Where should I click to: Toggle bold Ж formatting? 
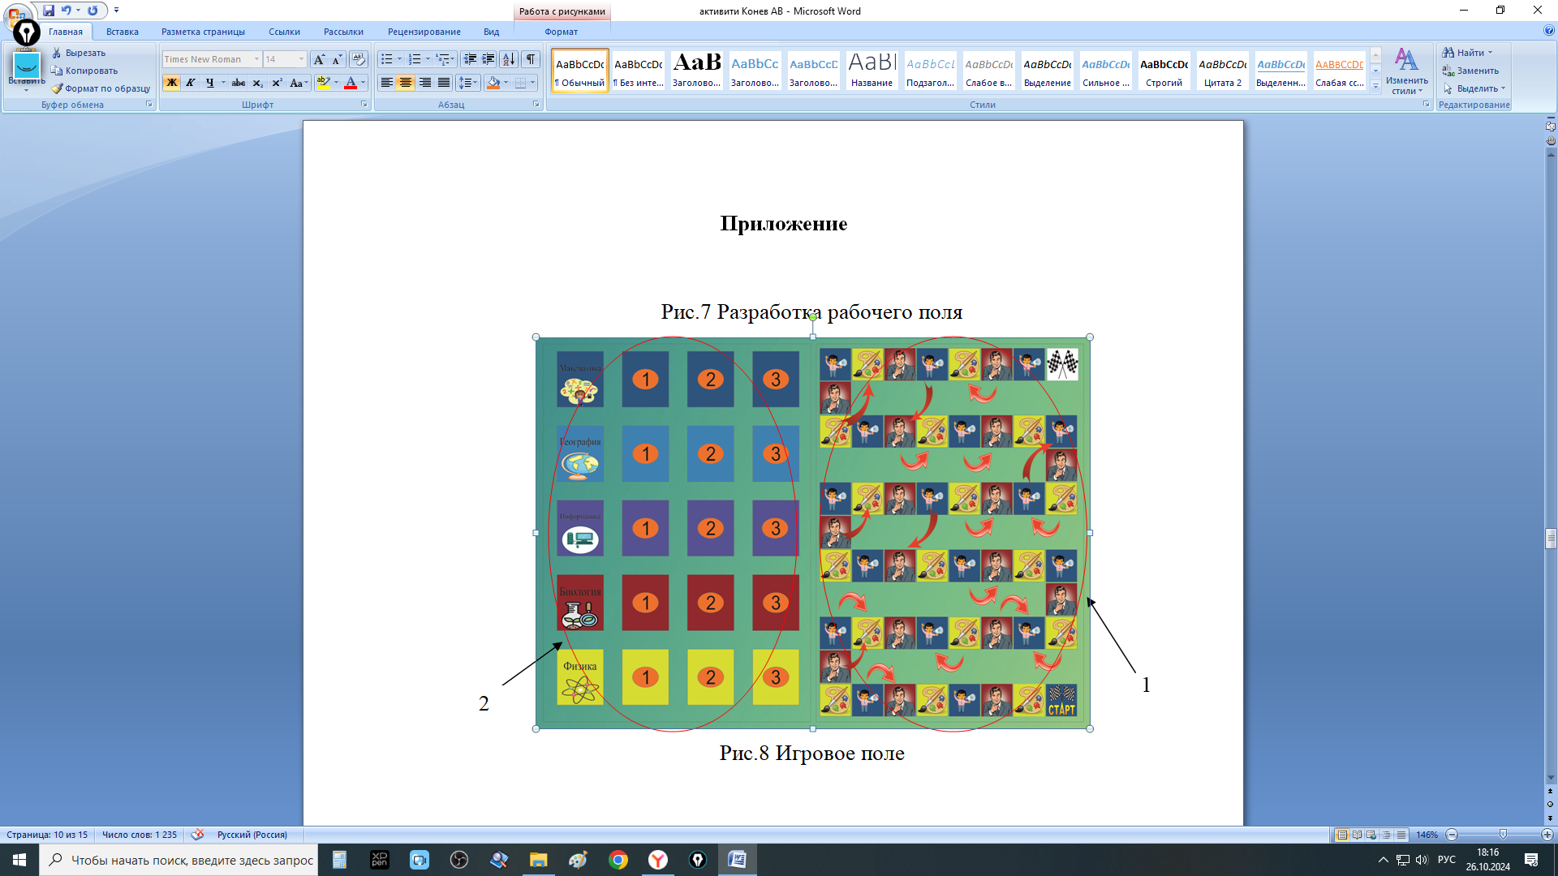[171, 83]
